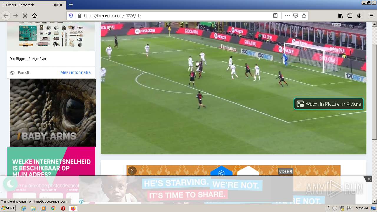Open the system volume control
Image resolution: width=377 pixels, height=212 pixels.
(x=335, y=208)
